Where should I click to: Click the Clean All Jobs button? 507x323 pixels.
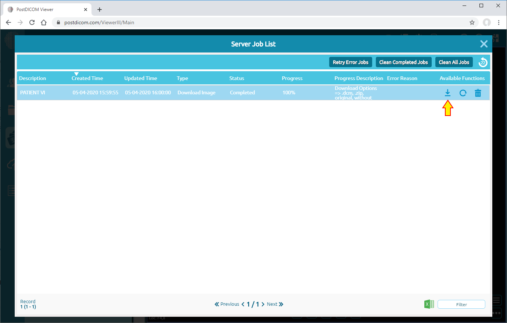pyautogui.click(x=454, y=62)
